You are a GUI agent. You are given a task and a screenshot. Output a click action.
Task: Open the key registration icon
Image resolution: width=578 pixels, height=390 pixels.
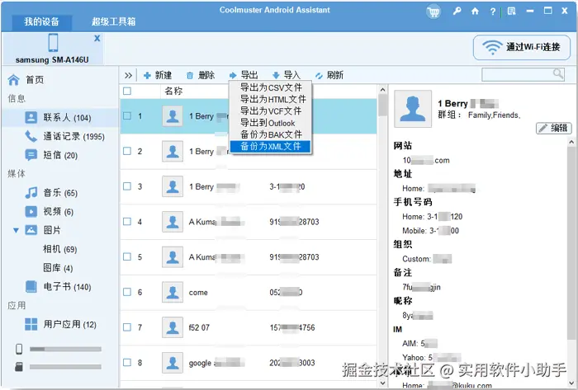(x=457, y=11)
